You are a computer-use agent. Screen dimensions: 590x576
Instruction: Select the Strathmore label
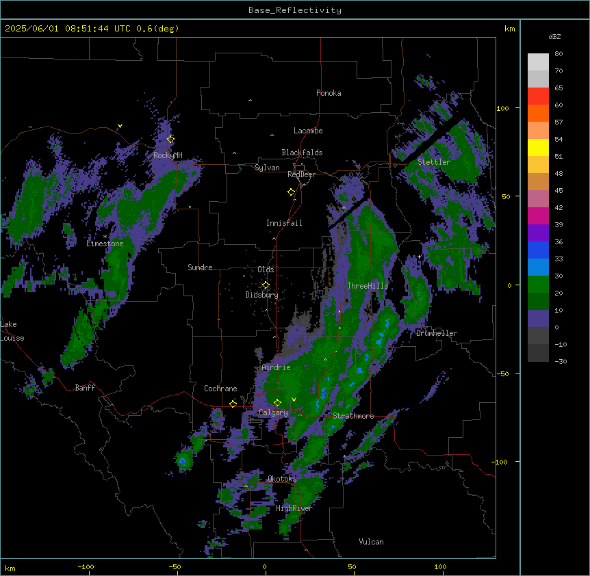click(353, 416)
